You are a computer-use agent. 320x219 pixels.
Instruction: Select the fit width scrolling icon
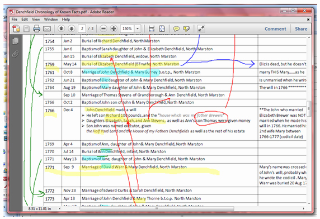(152, 28)
